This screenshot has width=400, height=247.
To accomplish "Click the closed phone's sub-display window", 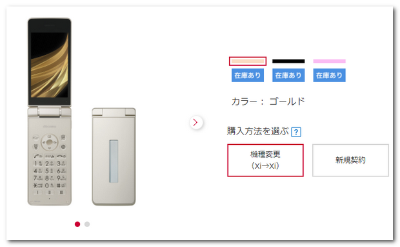I will pos(114,162).
